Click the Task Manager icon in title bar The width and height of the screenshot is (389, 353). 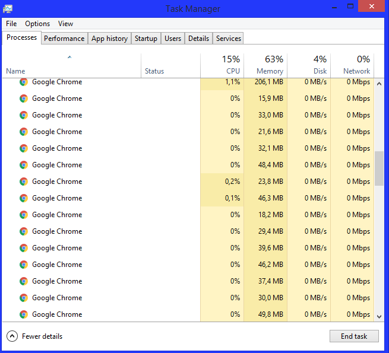(x=8, y=9)
